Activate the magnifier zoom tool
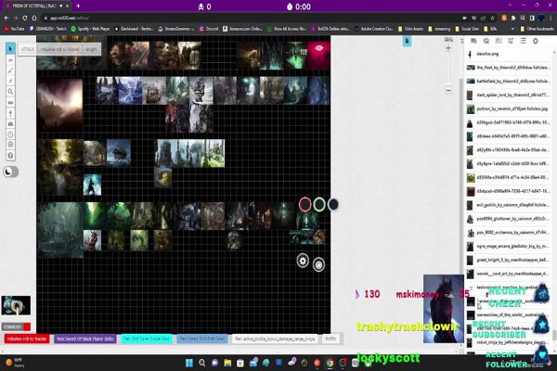The width and height of the screenshot is (557, 371). [10, 92]
